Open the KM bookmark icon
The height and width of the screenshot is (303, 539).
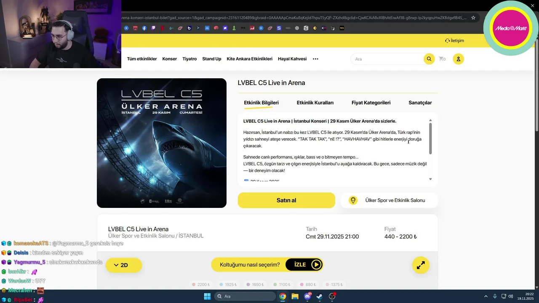click(324, 28)
